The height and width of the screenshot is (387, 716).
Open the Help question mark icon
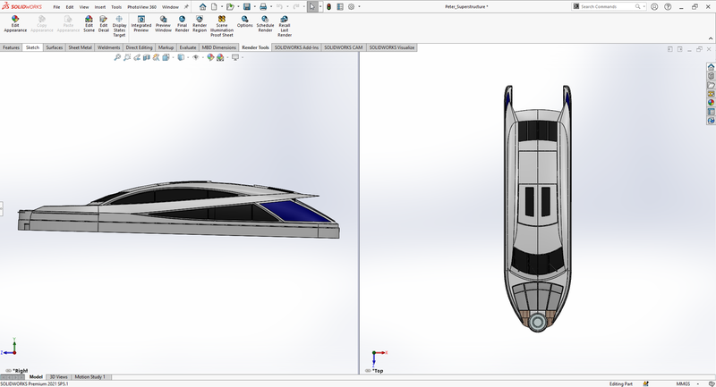(x=668, y=7)
